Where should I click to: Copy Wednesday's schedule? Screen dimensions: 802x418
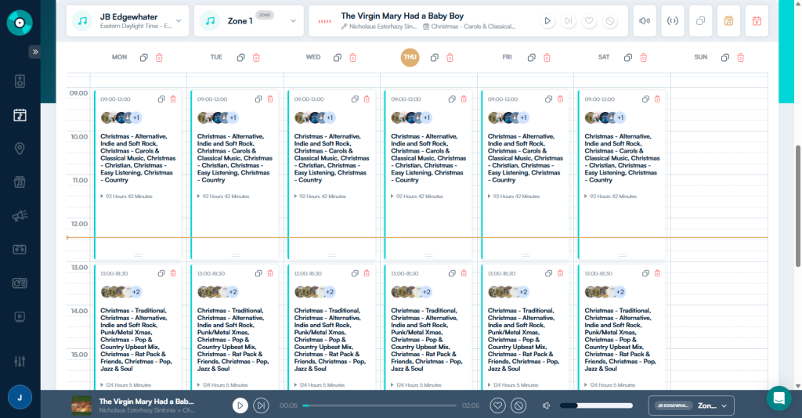[x=337, y=58]
